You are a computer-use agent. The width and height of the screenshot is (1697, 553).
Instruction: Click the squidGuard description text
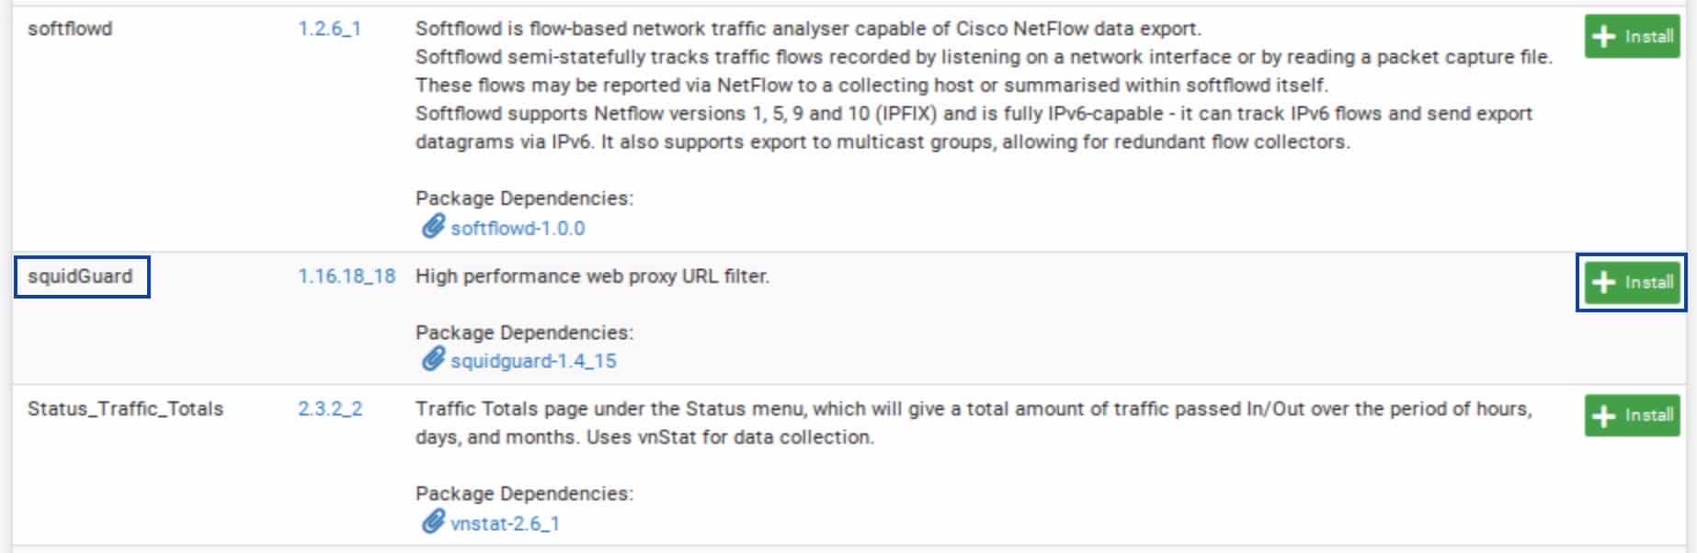(x=592, y=276)
